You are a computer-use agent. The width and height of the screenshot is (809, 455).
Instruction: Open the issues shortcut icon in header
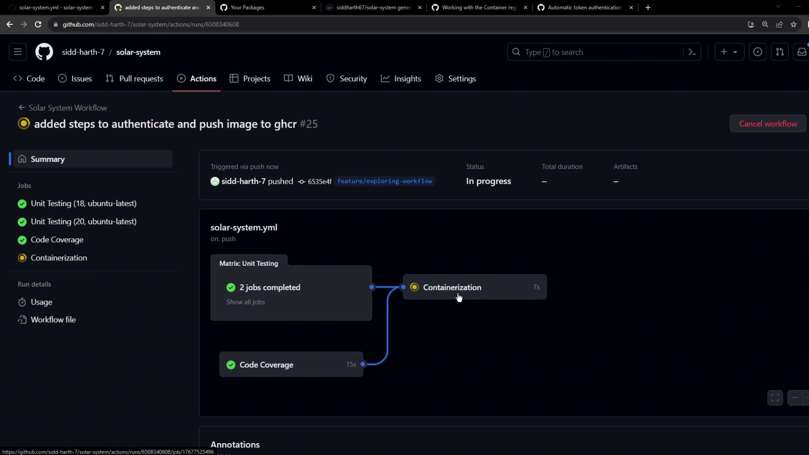point(757,52)
